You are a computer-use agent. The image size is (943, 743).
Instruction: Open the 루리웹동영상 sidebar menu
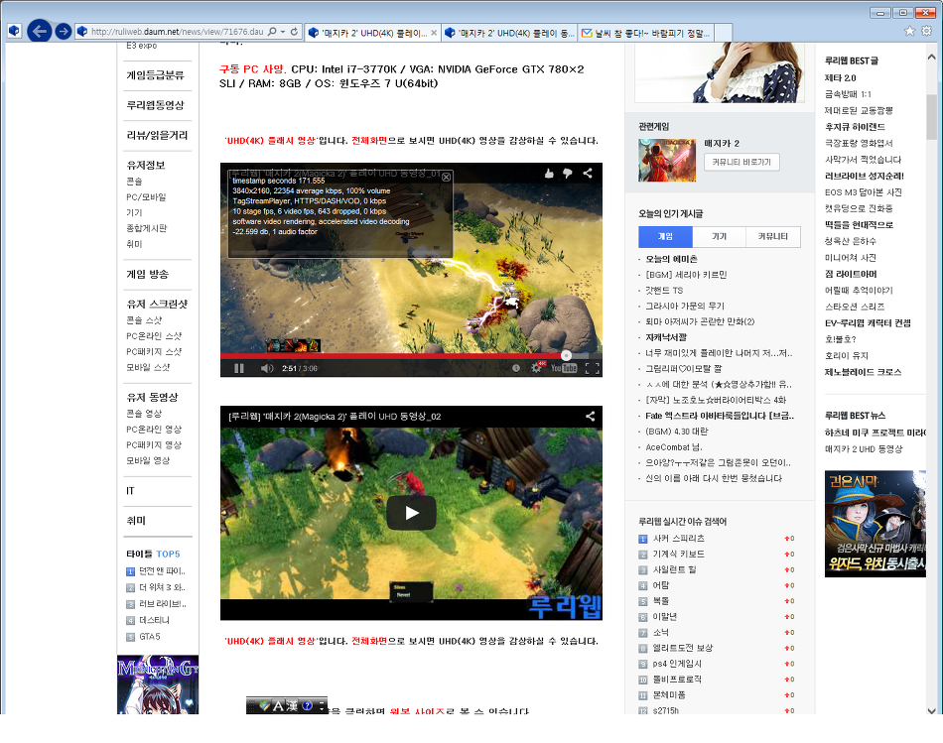tap(155, 105)
